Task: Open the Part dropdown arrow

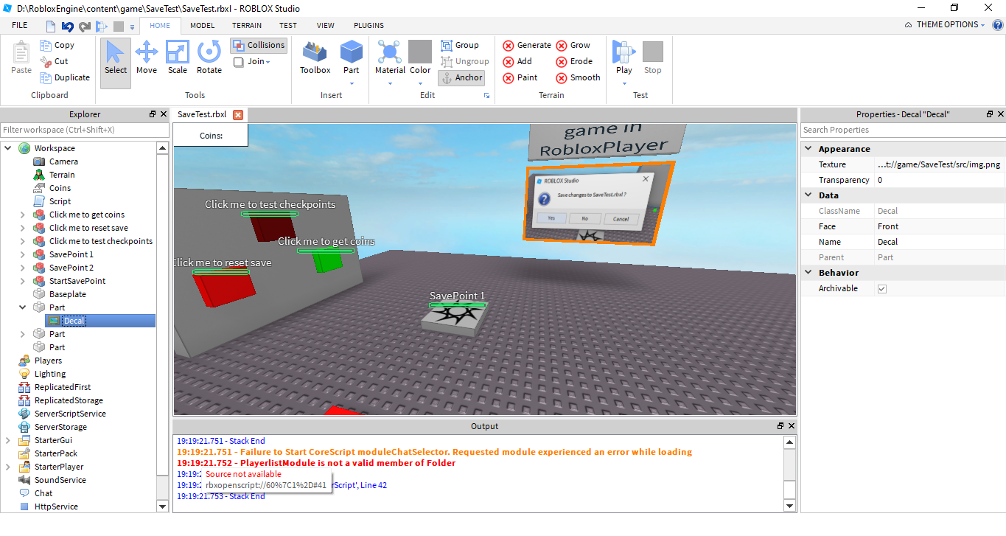Action: [x=352, y=83]
